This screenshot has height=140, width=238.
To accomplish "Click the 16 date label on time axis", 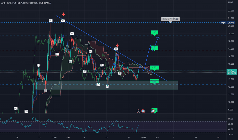I will click(x=17, y=137).
